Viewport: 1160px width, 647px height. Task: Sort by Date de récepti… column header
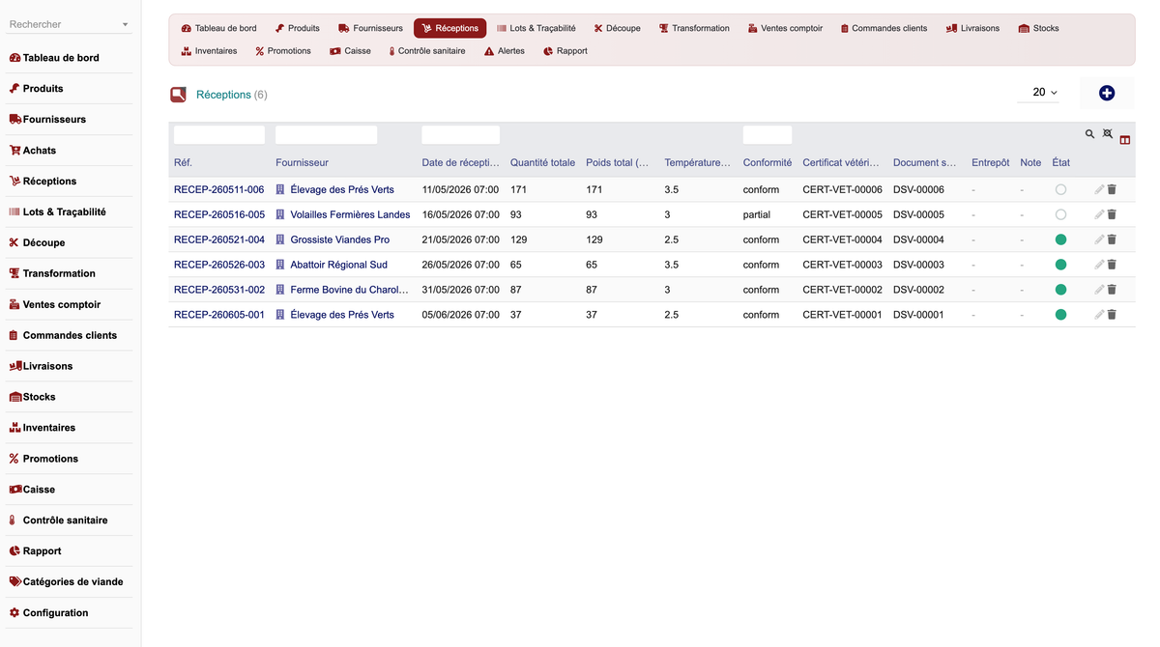460,162
